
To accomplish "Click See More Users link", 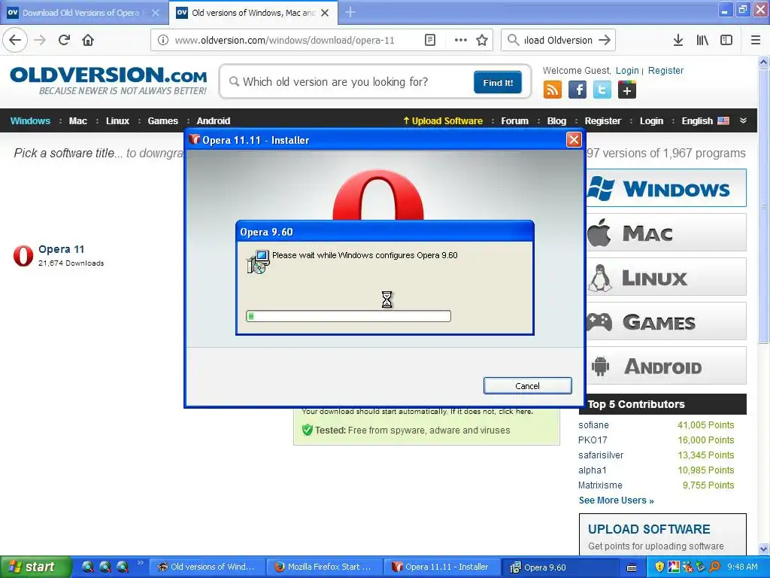I will pyautogui.click(x=617, y=500).
